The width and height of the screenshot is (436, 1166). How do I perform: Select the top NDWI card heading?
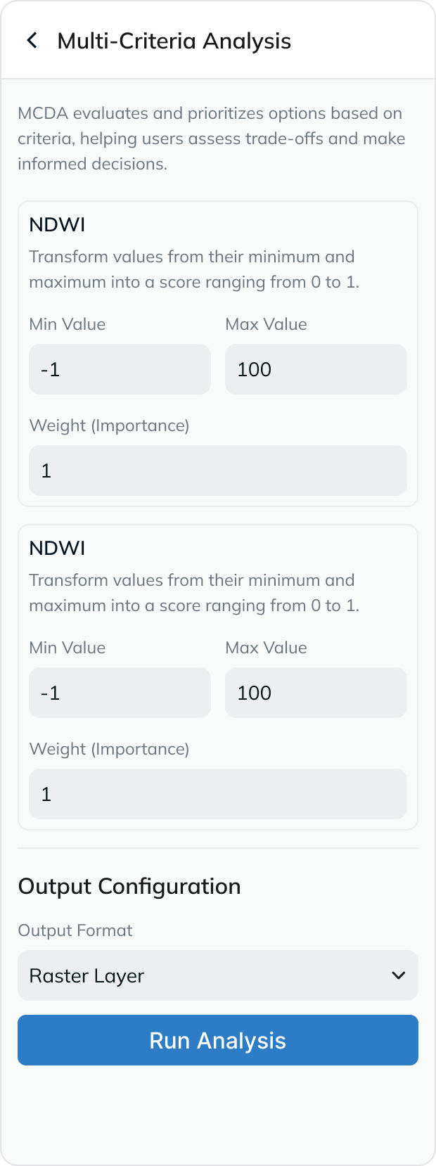pos(57,225)
